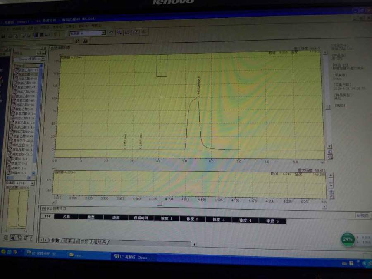Click fourth icon in bottom-left assistant bar
372x279 pixels.
26,238
